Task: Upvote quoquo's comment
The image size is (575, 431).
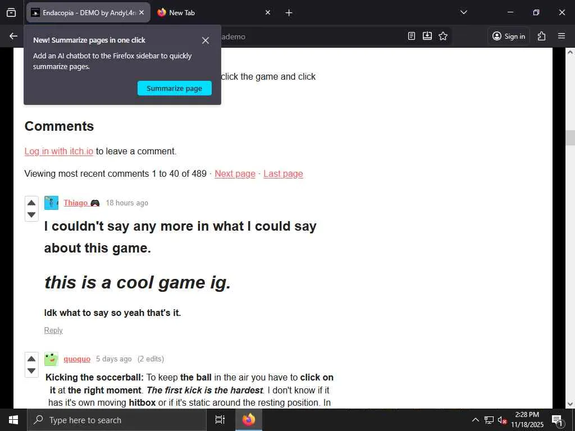Action: point(31,359)
